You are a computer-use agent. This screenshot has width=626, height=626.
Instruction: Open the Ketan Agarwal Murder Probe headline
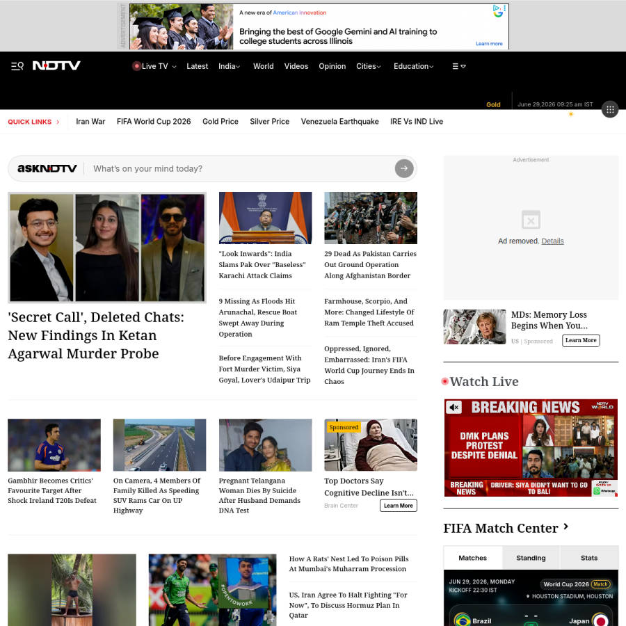pyautogui.click(x=96, y=335)
